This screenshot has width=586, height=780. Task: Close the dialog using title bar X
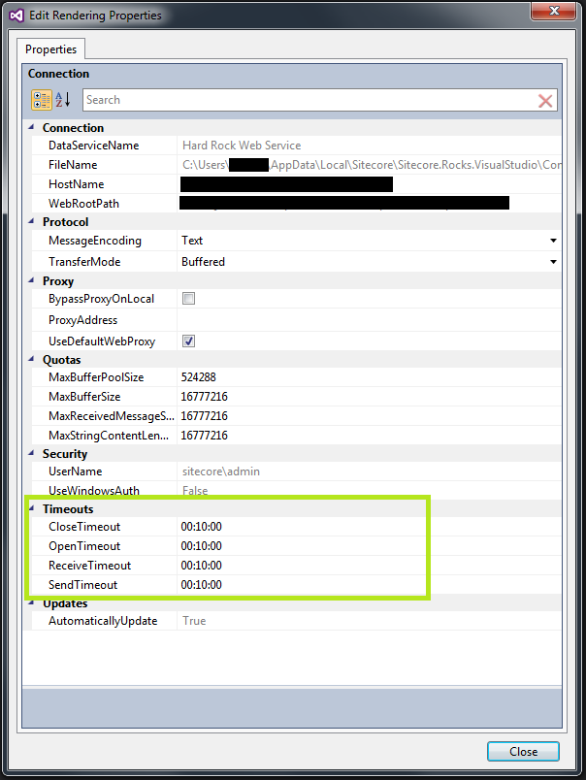554,11
